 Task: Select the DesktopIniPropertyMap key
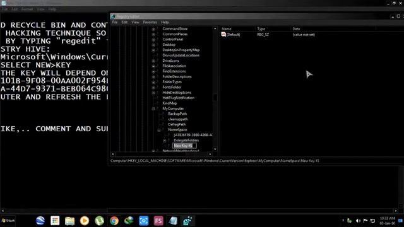point(181,50)
